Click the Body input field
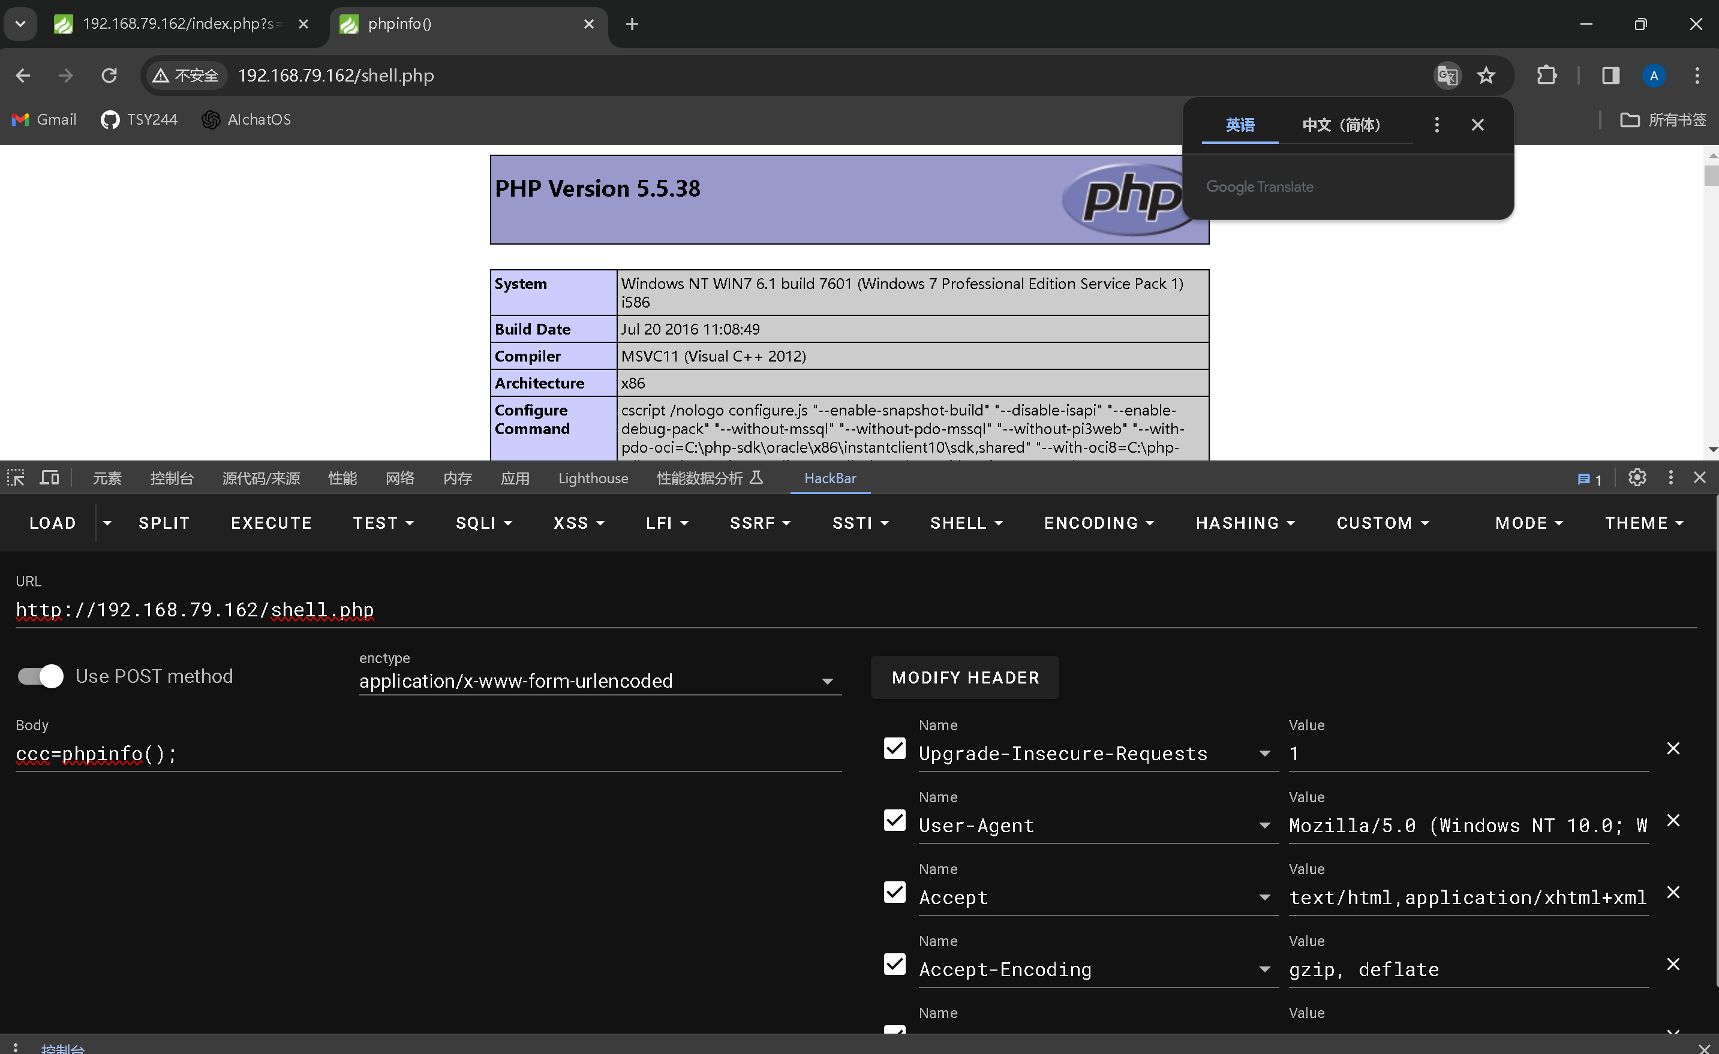1719x1054 pixels. click(428, 754)
